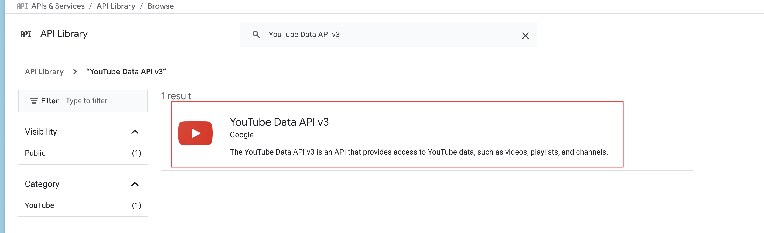Open APIs & Services breadcrumb link
This screenshot has width=764, height=233.
point(58,6)
